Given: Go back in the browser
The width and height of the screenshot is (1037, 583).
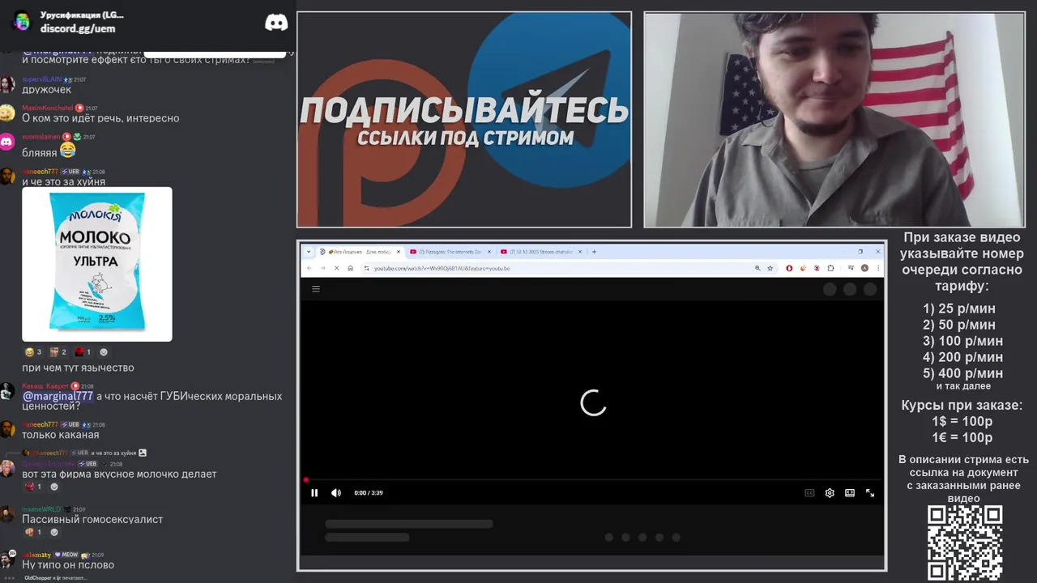Looking at the screenshot, I should [309, 268].
